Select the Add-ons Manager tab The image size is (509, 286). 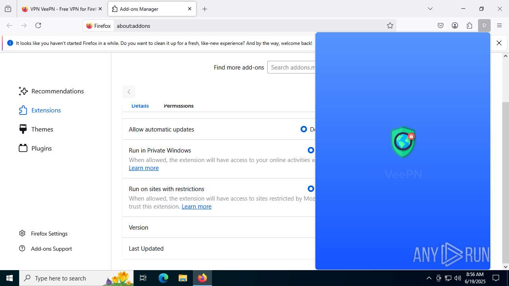point(152,9)
